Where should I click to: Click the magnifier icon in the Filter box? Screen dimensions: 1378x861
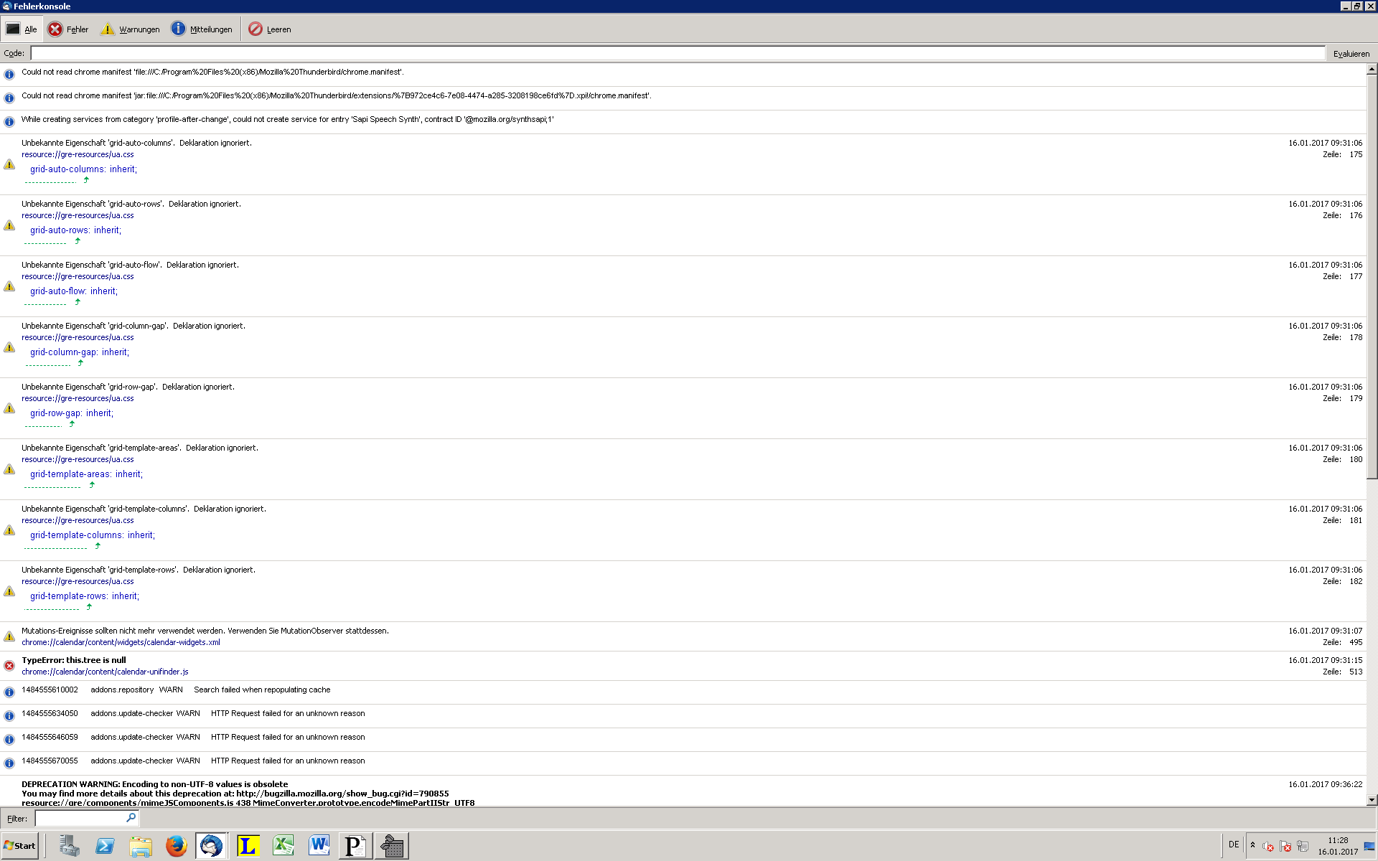[x=131, y=818]
